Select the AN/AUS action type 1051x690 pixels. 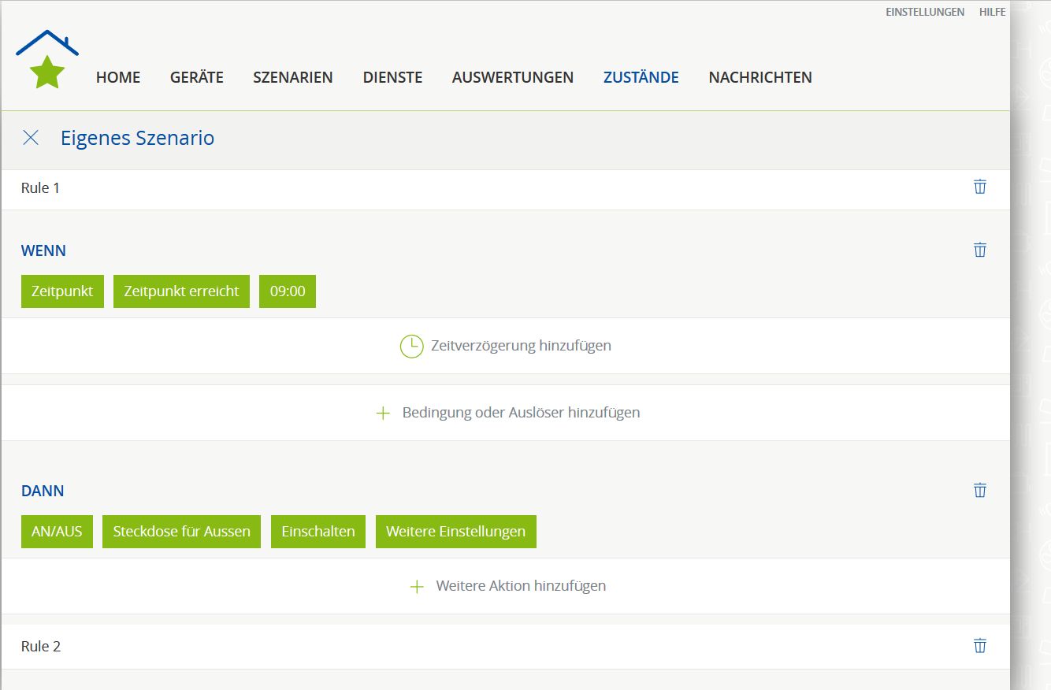point(57,532)
